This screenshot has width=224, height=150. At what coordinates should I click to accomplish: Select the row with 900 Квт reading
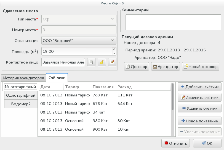[105, 129]
